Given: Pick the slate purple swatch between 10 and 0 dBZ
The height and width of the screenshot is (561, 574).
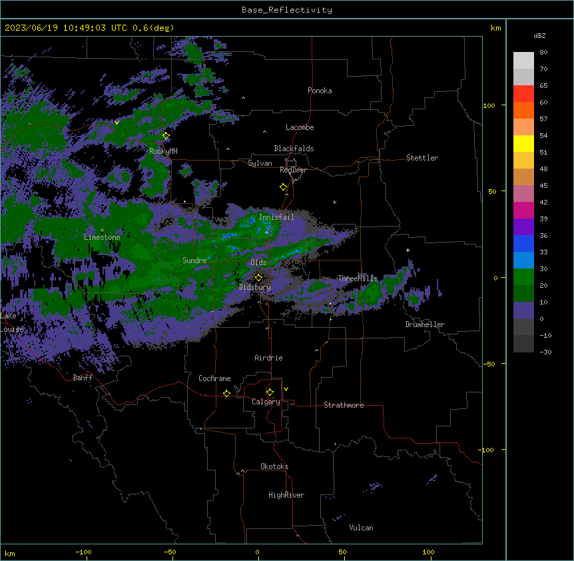Looking at the screenshot, I should [523, 310].
